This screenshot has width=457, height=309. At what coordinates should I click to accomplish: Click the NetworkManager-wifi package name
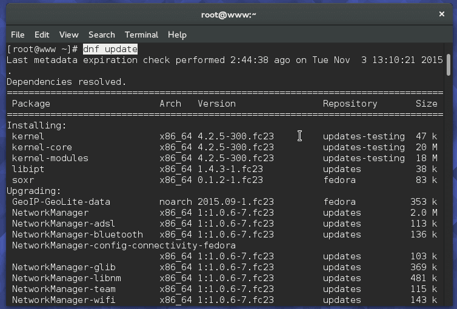[x=63, y=300]
